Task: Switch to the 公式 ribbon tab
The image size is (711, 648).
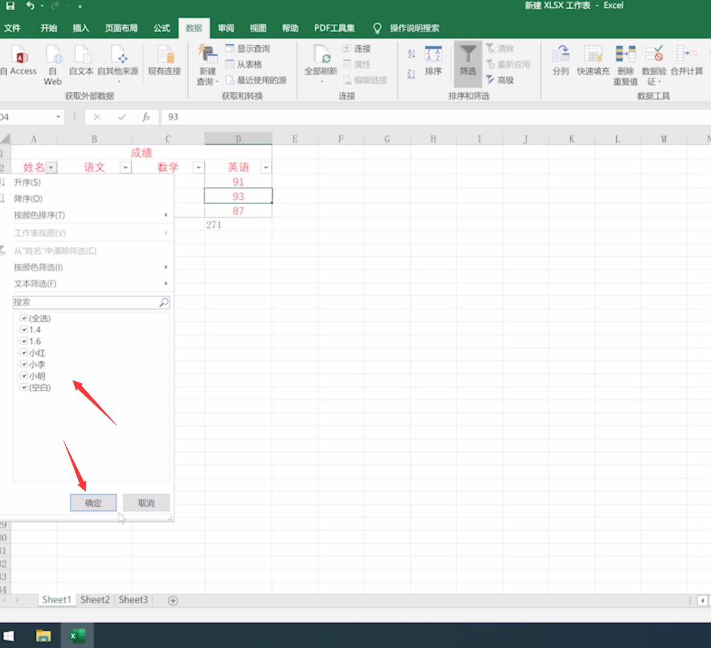Action: 161,28
